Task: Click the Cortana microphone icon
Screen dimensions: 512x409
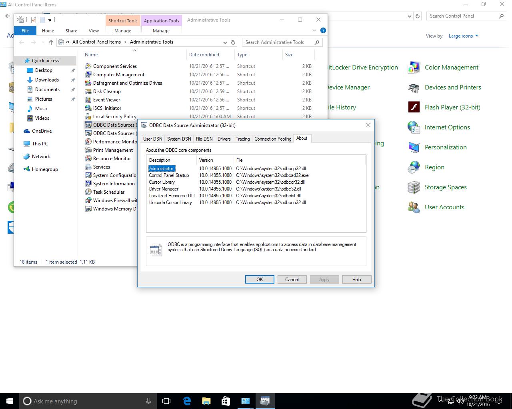Action: 148,401
